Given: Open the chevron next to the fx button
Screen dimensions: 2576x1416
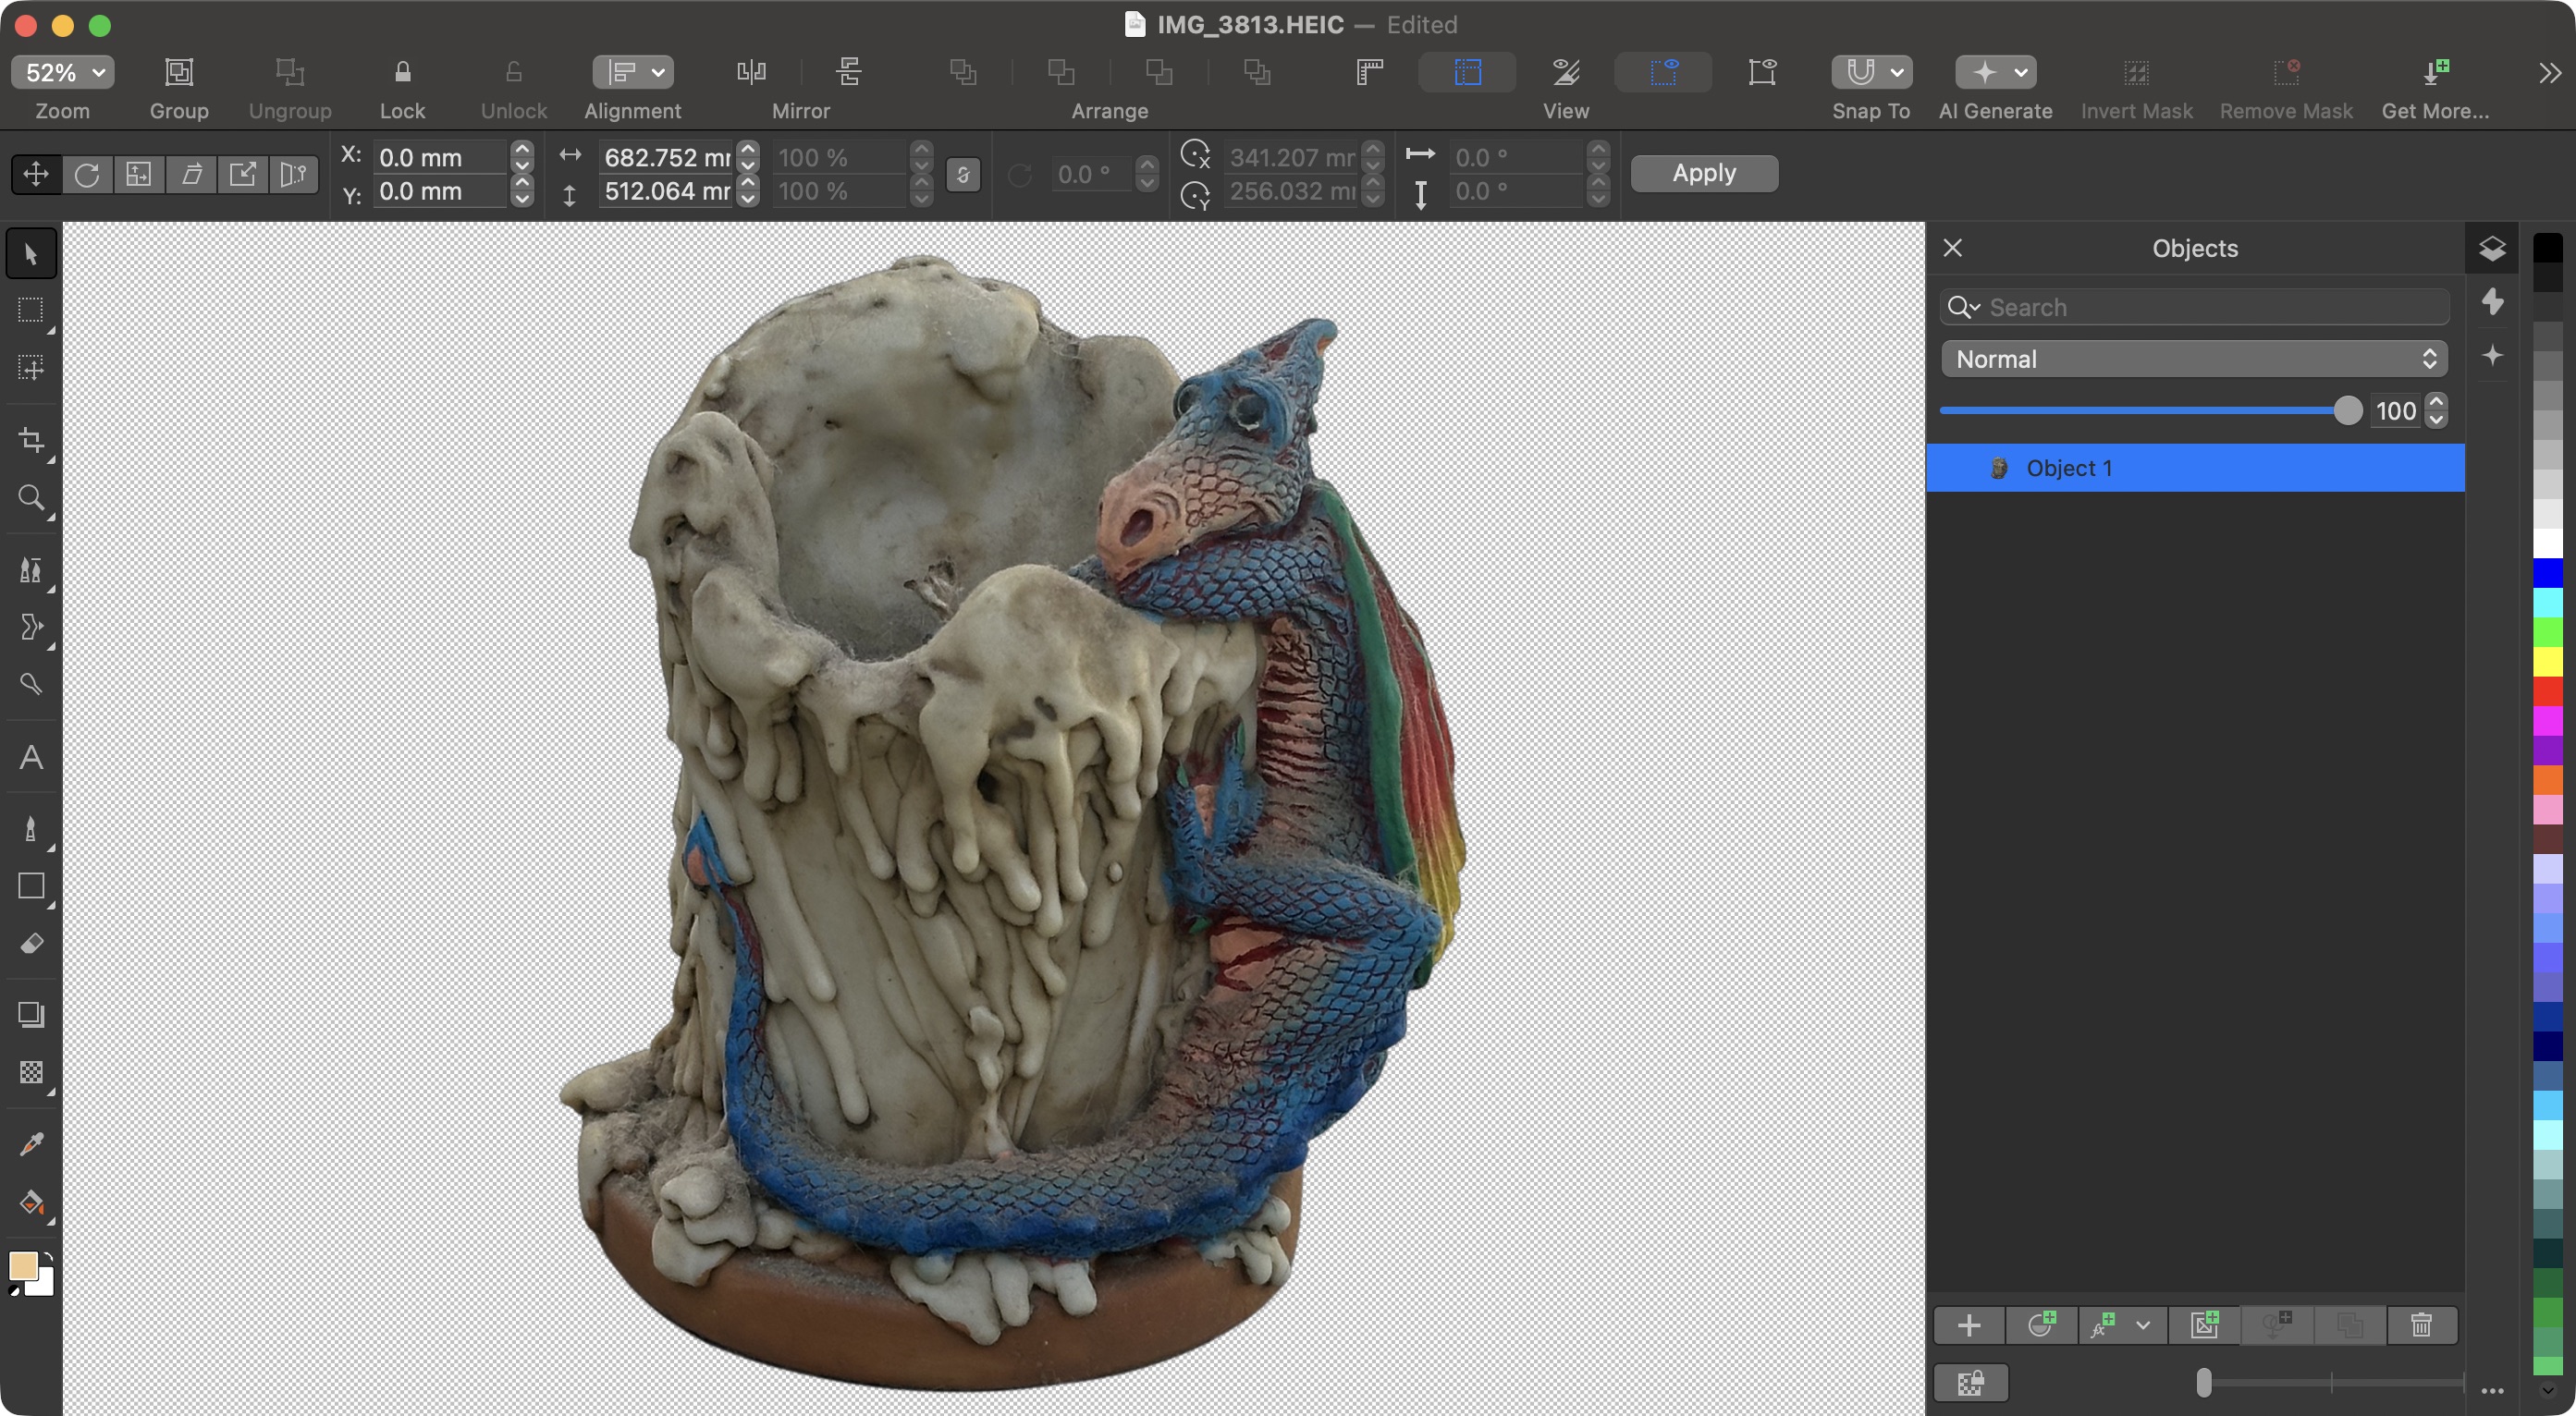Looking at the screenshot, I should [x=2142, y=1325].
